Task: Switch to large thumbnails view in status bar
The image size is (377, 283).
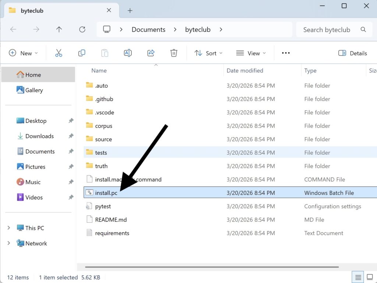Action: [x=370, y=277]
